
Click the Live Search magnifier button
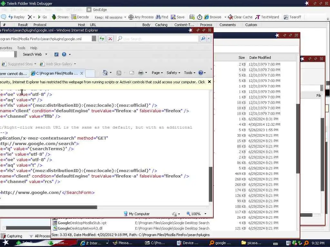pyautogui.click(x=203, y=39)
